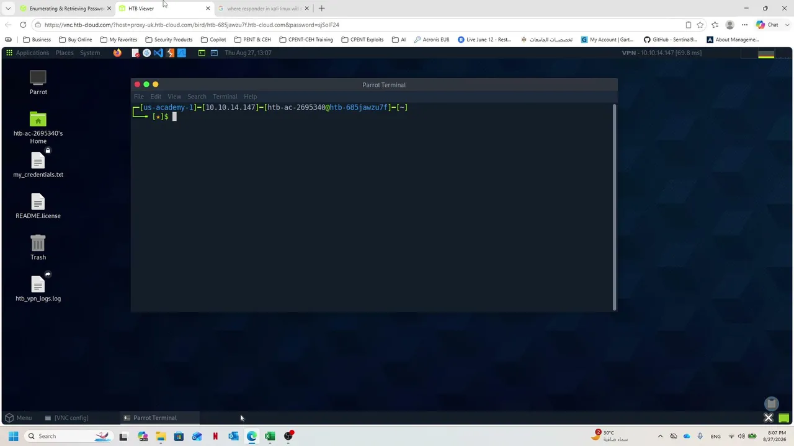Reload the browser page
794x446 pixels.
tap(23, 25)
